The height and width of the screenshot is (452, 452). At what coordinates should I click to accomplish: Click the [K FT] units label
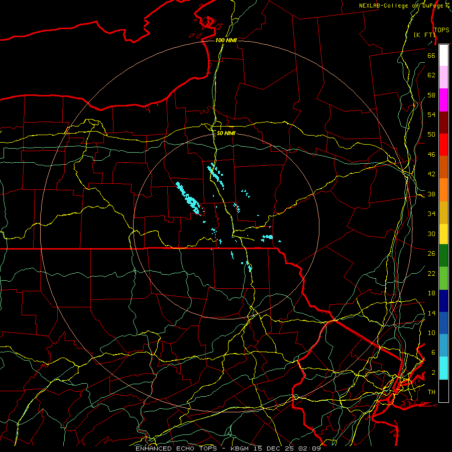(424, 35)
